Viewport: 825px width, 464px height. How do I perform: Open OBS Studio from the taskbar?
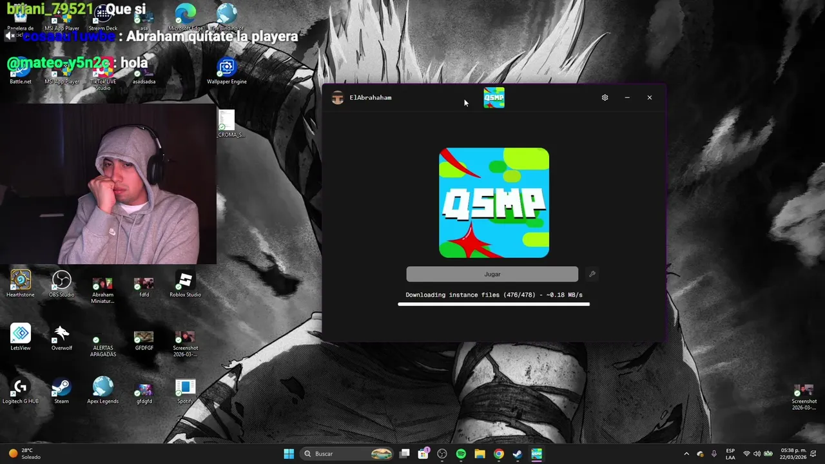tap(442, 454)
